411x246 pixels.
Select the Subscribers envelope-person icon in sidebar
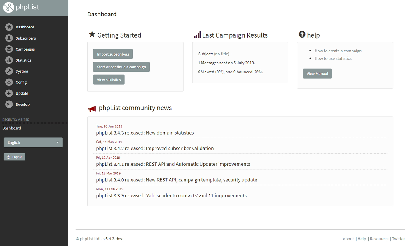pyautogui.click(x=8, y=38)
